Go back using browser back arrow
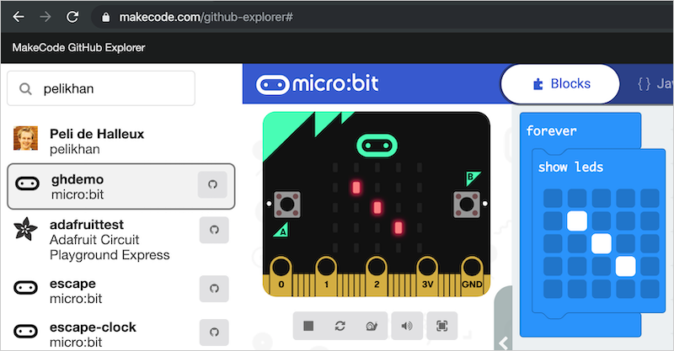This screenshot has width=674, height=351. [19, 17]
